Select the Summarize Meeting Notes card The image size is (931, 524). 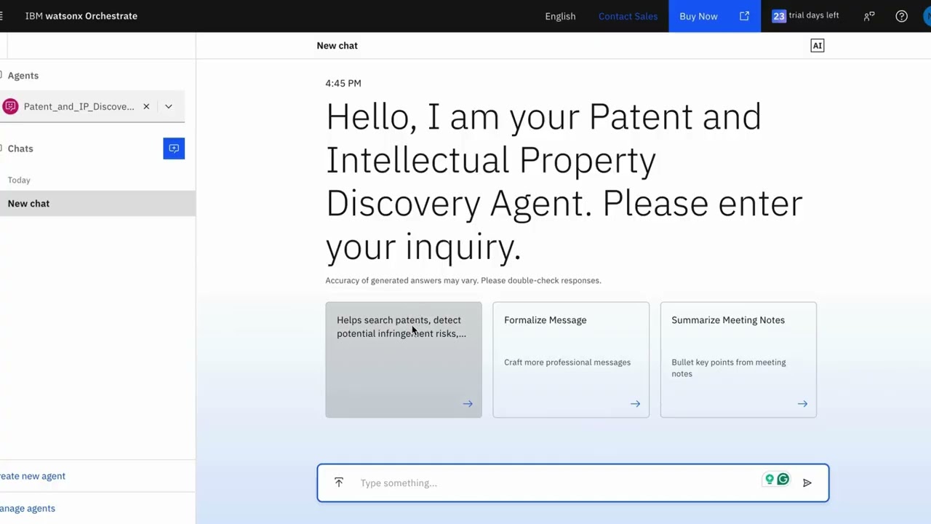pos(738,360)
